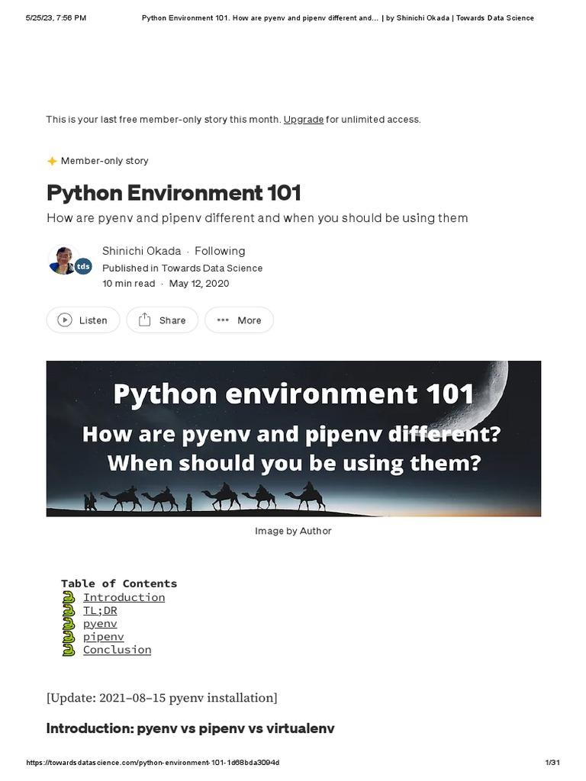Screen dimensions: 586x781
Task: Click the play icon in the Listen button
Action: click(65, 320)
